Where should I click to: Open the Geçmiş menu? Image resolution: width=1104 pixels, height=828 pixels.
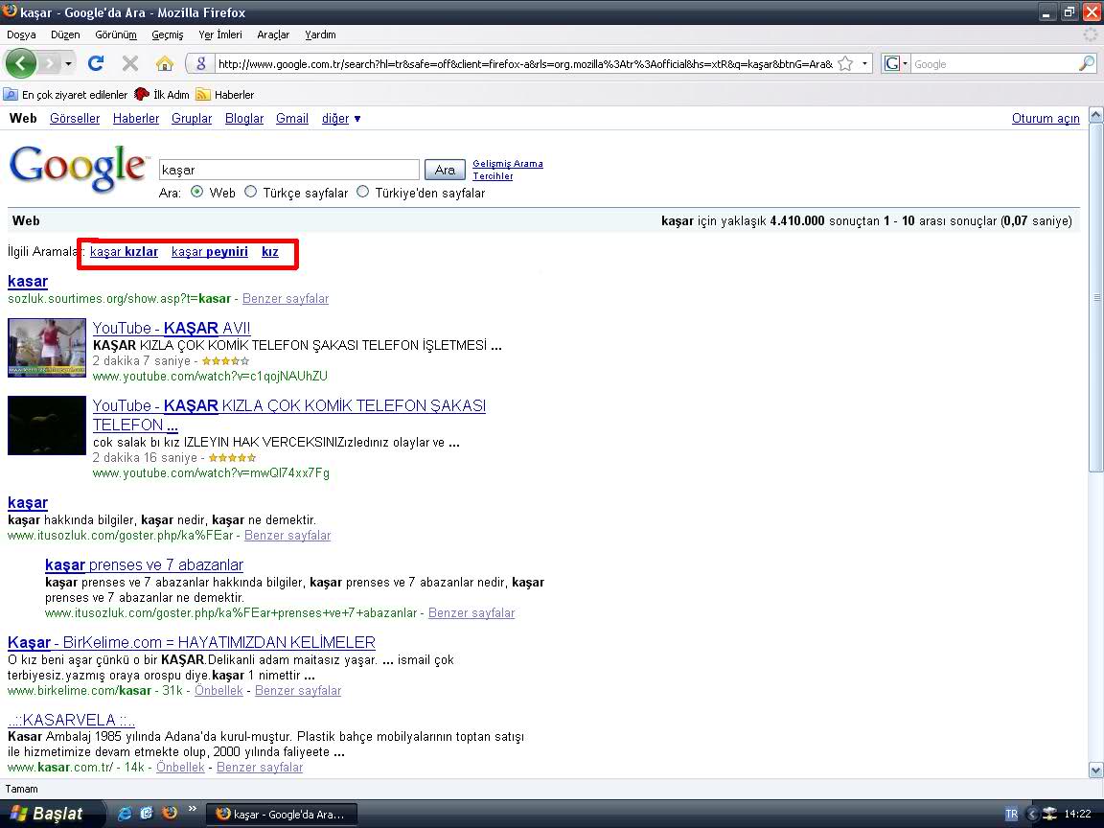pyautogui.click(x=168, y=34)
